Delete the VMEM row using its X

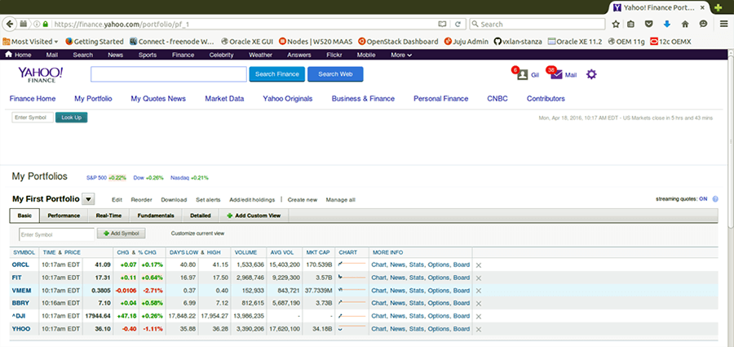pyautogui.click(x=479, y=291)
